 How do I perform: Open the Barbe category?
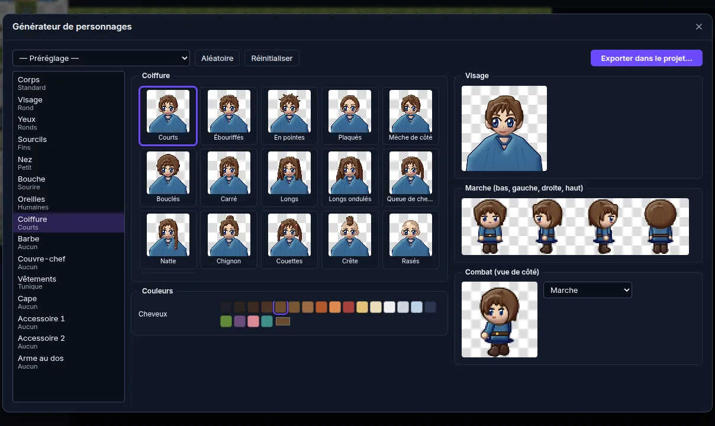(x=69, y=243)
